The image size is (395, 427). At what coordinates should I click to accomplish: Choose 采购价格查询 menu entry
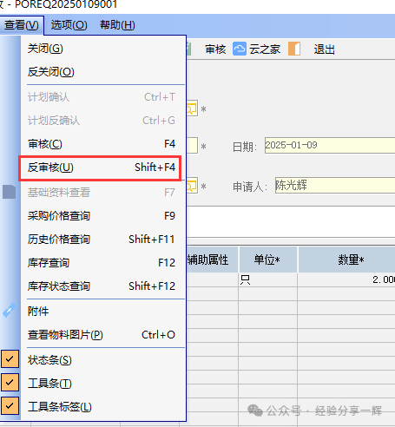[102, 216]
